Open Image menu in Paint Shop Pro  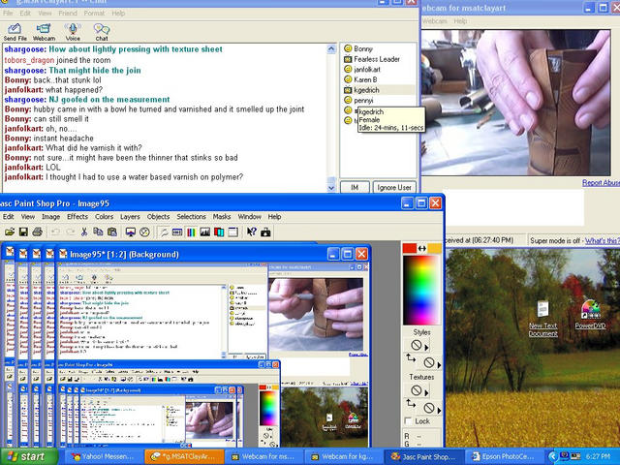click(51, 217)
